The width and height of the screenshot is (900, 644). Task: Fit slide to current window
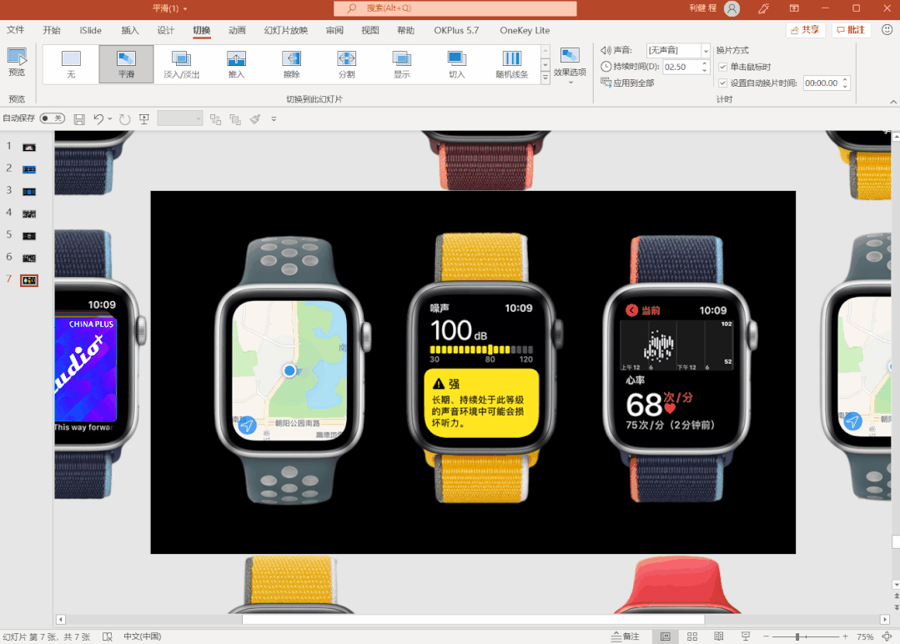[x=887, y=636]
